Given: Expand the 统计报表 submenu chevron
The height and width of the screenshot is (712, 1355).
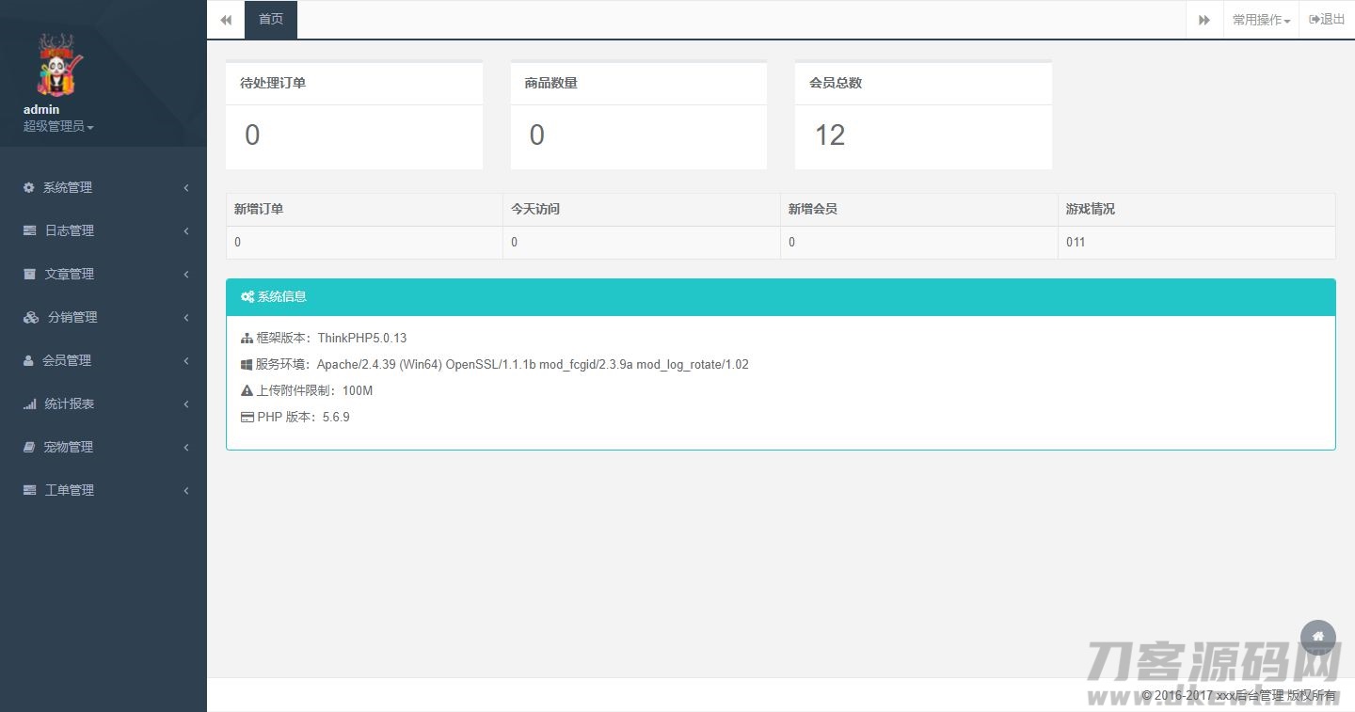Looking at the screenshot, I should [x=186, y=403].
